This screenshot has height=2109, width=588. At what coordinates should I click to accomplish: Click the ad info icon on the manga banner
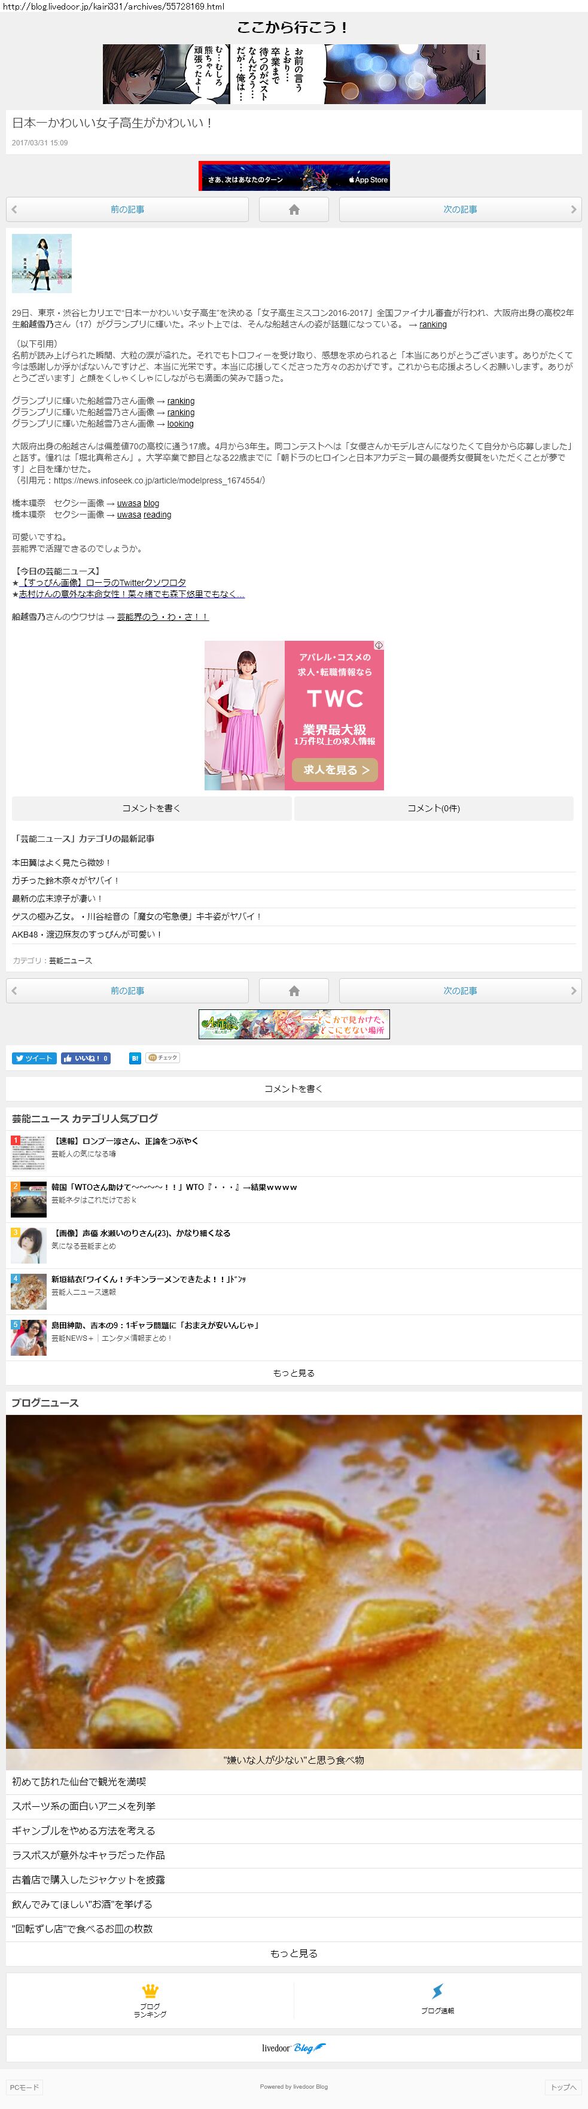pyautogui.click(x=477, y=55)
